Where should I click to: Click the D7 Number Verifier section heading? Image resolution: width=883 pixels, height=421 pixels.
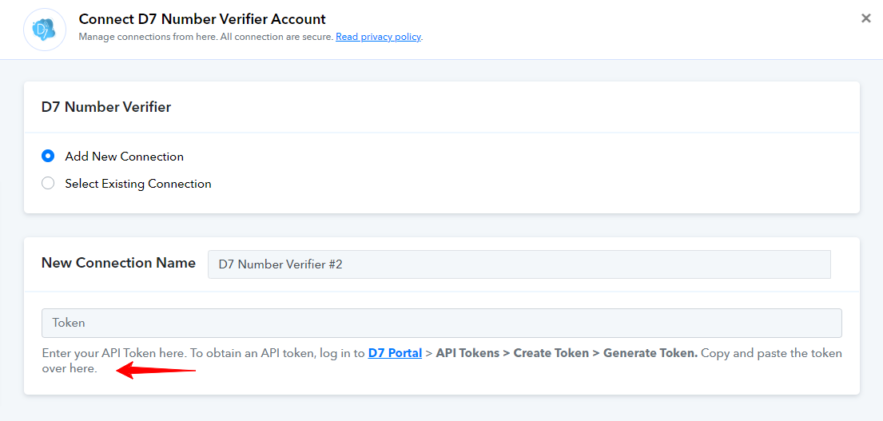pyautogui.click(x=106, y=107)
